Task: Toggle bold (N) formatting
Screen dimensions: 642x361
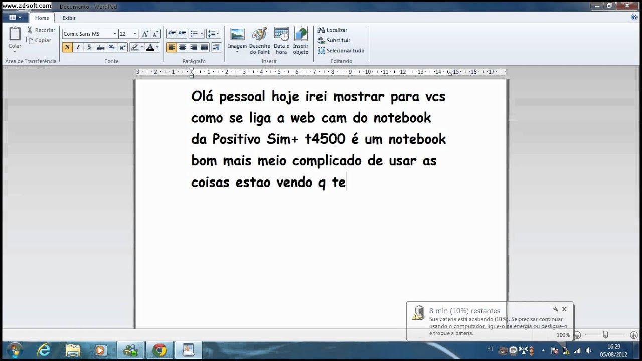Action: (67, 47)
